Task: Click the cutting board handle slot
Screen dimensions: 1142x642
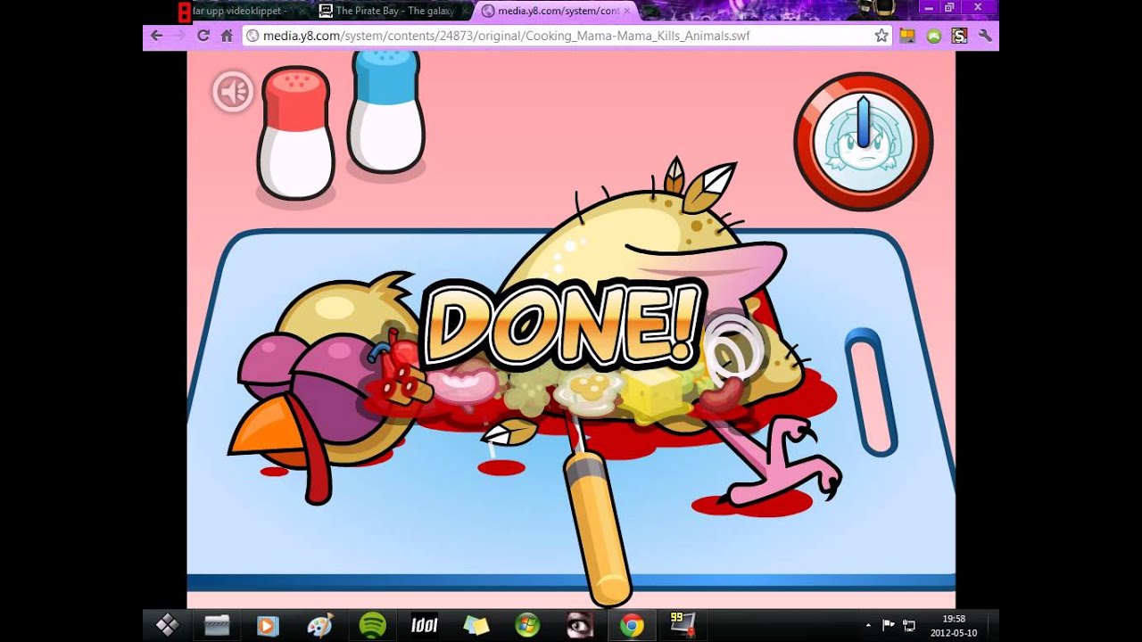Action: tap(870, 391)
